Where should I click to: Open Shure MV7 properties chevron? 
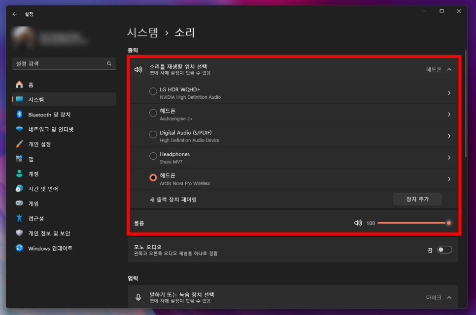(449, 157)
